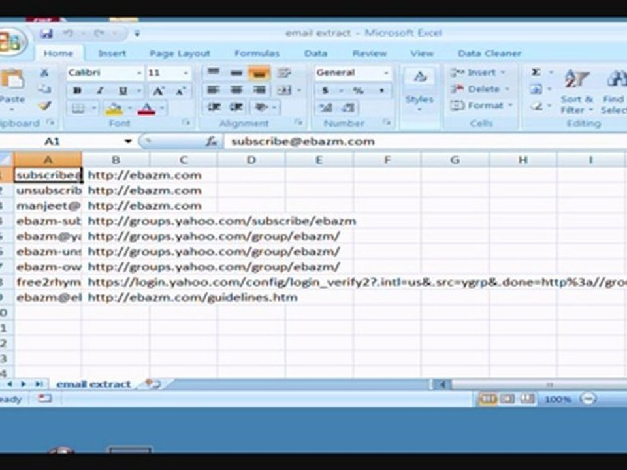Decrease the indent
627x470 pixels.
214,107
